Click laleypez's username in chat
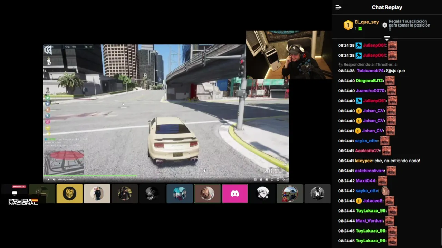 point(364,161)
